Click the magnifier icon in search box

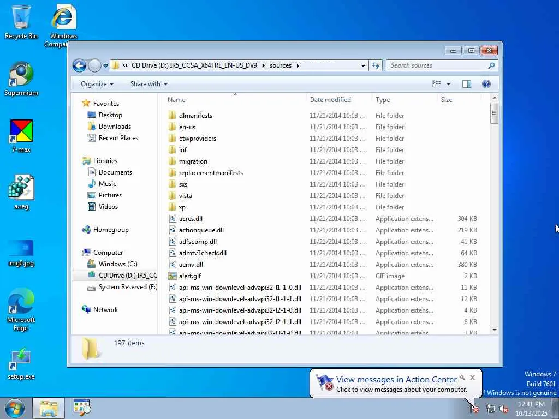point(491,65)
